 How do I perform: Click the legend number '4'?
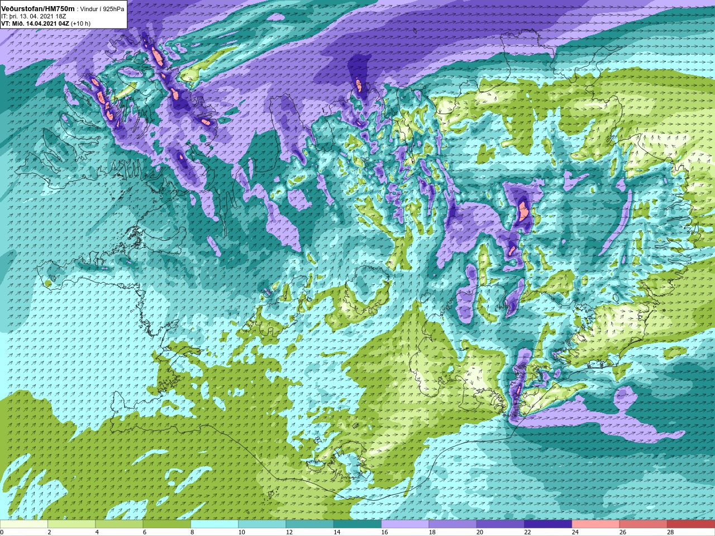[x=97, y=532]
